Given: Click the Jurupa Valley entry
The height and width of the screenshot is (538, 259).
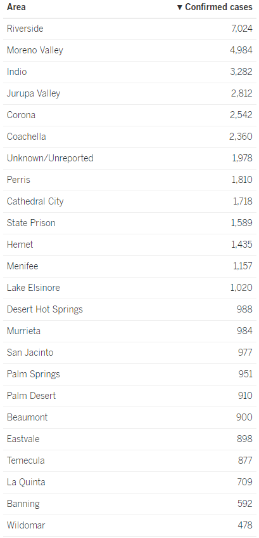Looking at the screenshot, I should pyautogui.click(x=34, y=93).
